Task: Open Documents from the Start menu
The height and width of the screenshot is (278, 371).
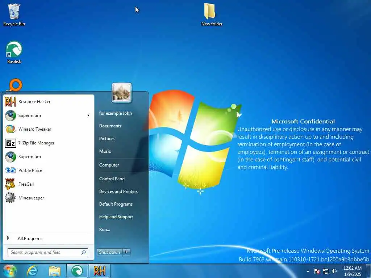Action: pos(110,126)
